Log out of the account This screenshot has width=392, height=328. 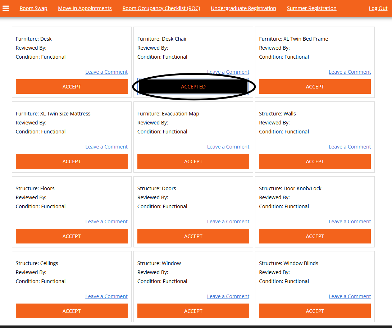pyautogui.click(x=378, y=8)
